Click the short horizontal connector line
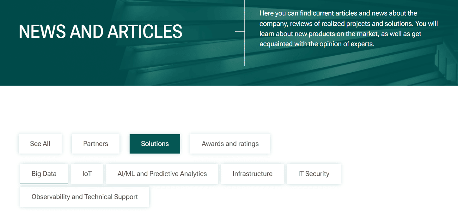Screen dimensions: 458x218 (x=240, y=32)
